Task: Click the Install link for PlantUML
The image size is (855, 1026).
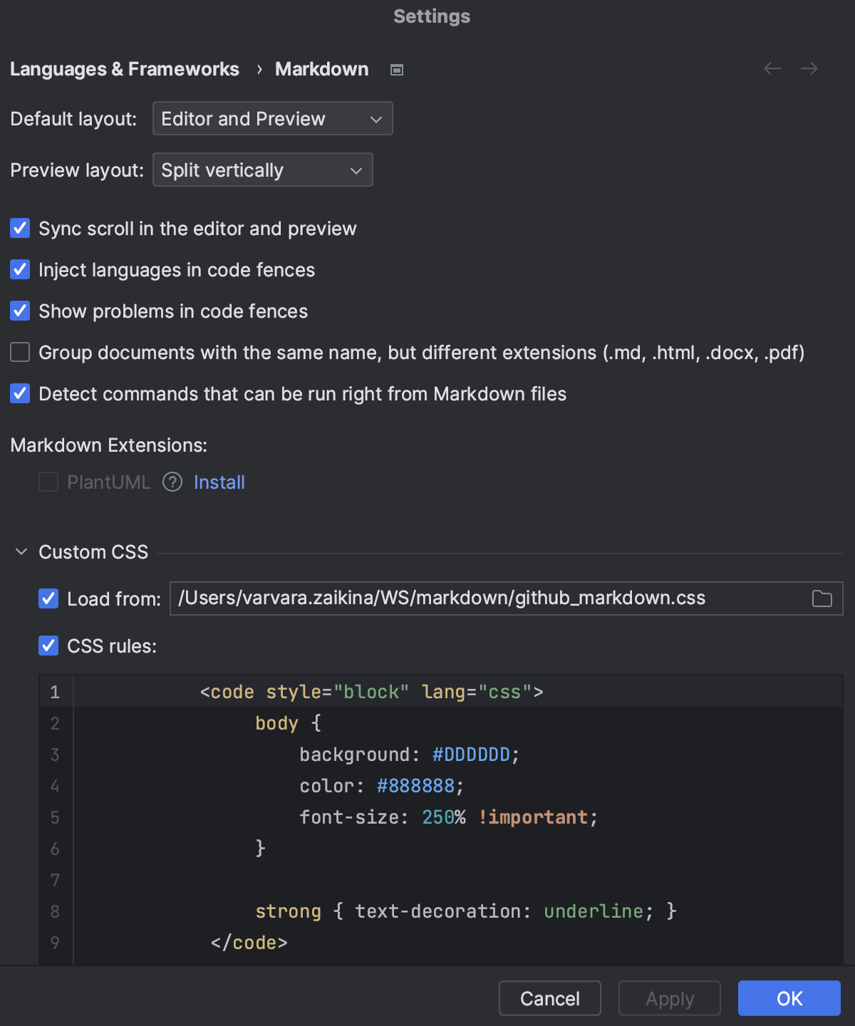Action: pos(219,482)
